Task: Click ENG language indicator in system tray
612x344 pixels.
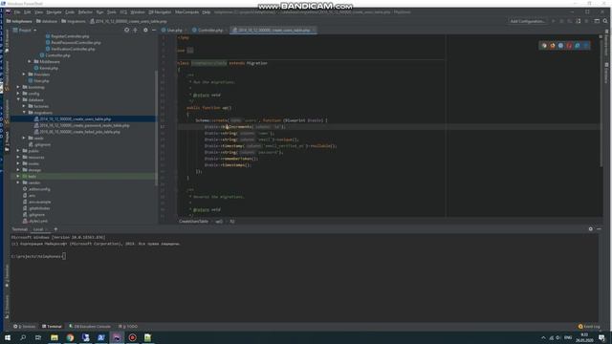Action: [568, 337]
